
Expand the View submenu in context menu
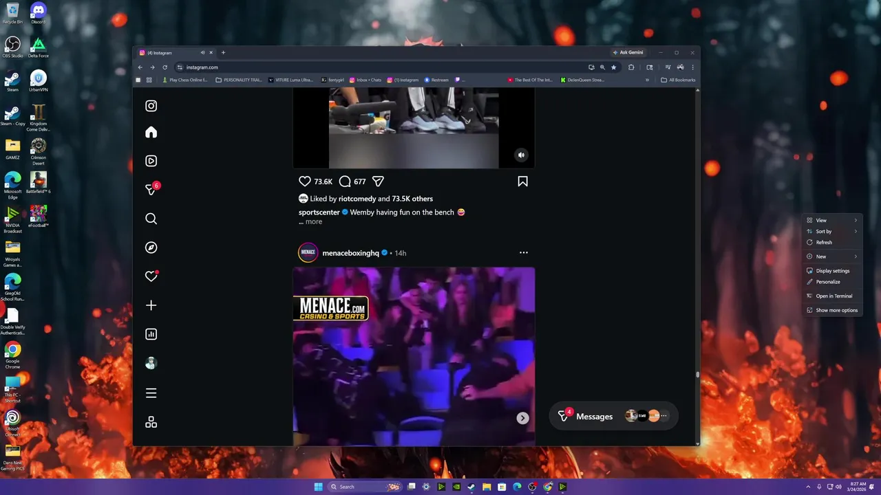pyautogui.click(x=832, y=220)
